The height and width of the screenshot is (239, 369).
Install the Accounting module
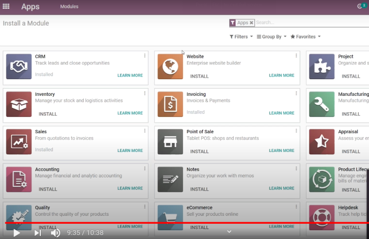[48, 189]
